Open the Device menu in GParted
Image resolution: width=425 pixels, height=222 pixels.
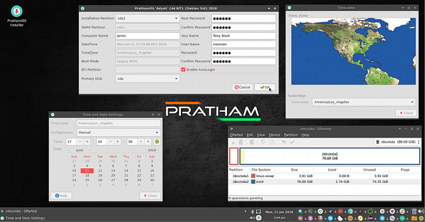[274, 135]
